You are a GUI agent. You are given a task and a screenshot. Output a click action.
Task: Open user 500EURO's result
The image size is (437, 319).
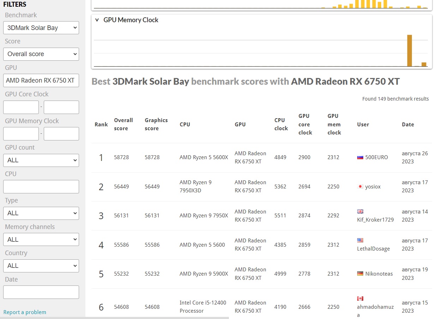(376, 157)
